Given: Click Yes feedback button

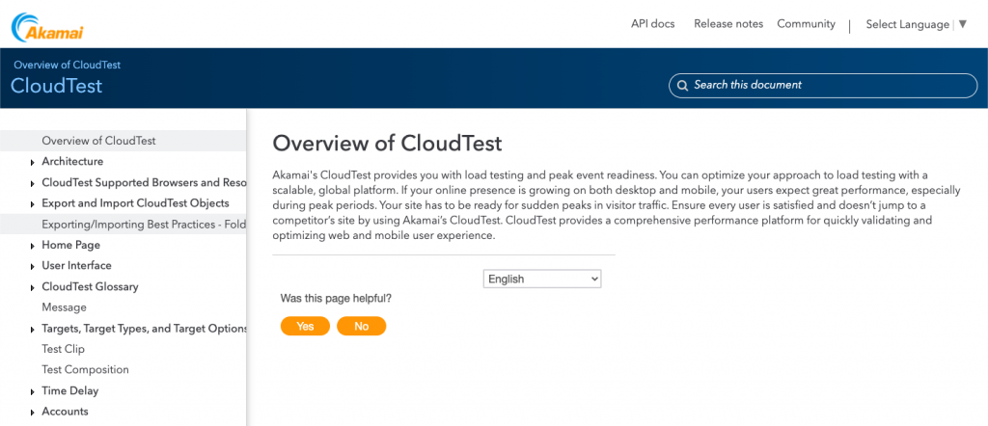Looking at the screenshot, I should click(305, 326).
